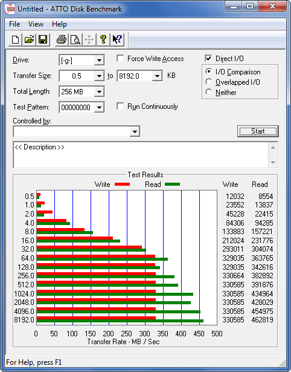
Task: Enable Force Write Access checkbox
Action: tap(120, 58)
